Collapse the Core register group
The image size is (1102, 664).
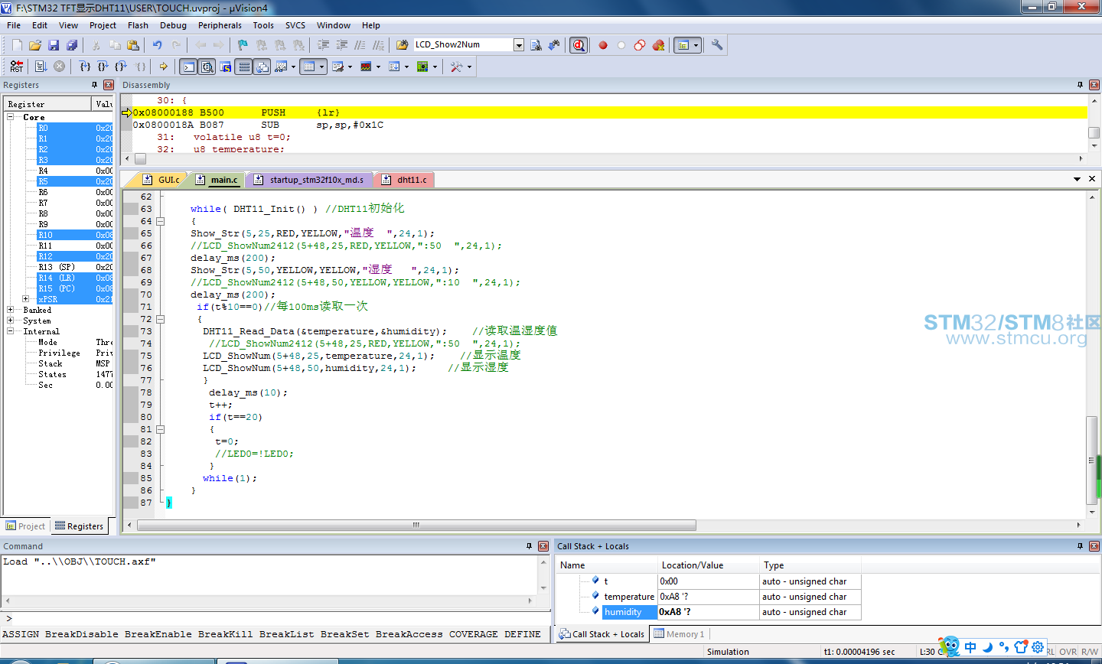point(11,117)
